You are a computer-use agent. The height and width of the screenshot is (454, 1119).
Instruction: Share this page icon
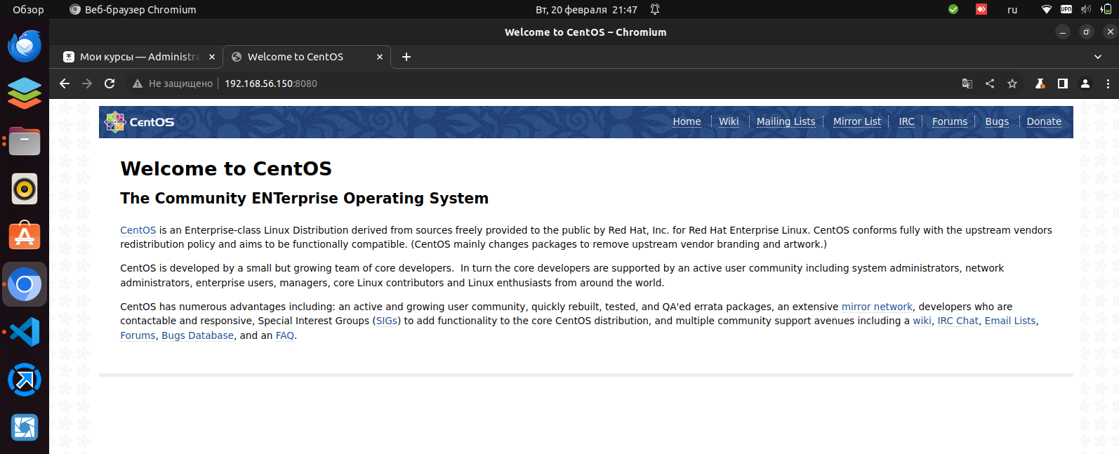click(x=990, y=84)
